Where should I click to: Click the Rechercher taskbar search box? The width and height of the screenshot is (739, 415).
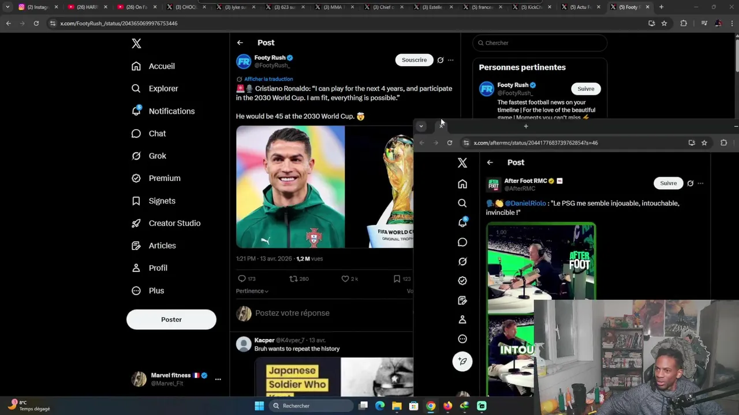(311, 406)
